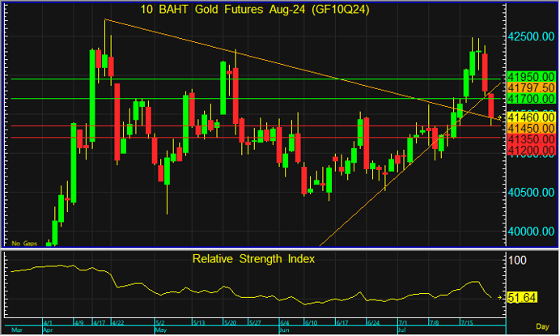Select the red 41200.00 price level tag
The width and height of the screenshot is (560, 336).
(x=528, y=151)
